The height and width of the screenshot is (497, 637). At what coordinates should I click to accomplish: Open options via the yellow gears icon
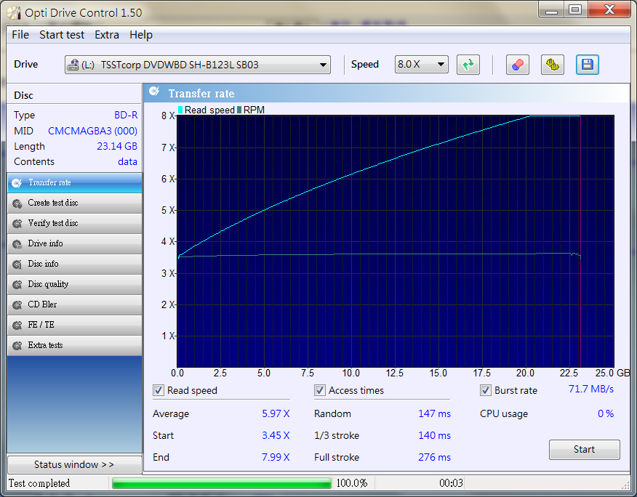point(553,65)
